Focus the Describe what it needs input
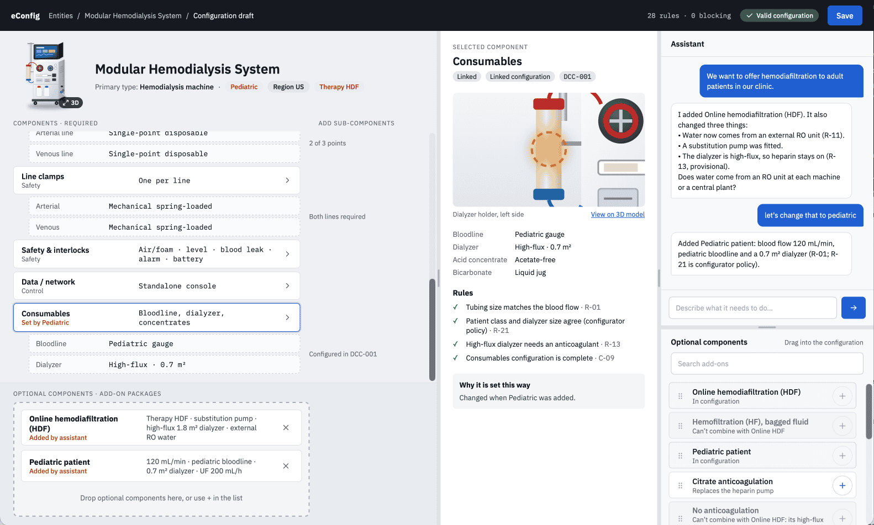 pyautogui.click(x=752, y=308)
